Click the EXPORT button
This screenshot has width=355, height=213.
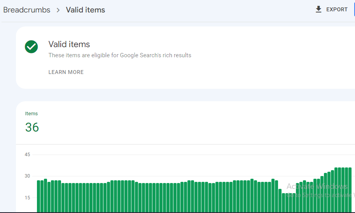point(331,9)
